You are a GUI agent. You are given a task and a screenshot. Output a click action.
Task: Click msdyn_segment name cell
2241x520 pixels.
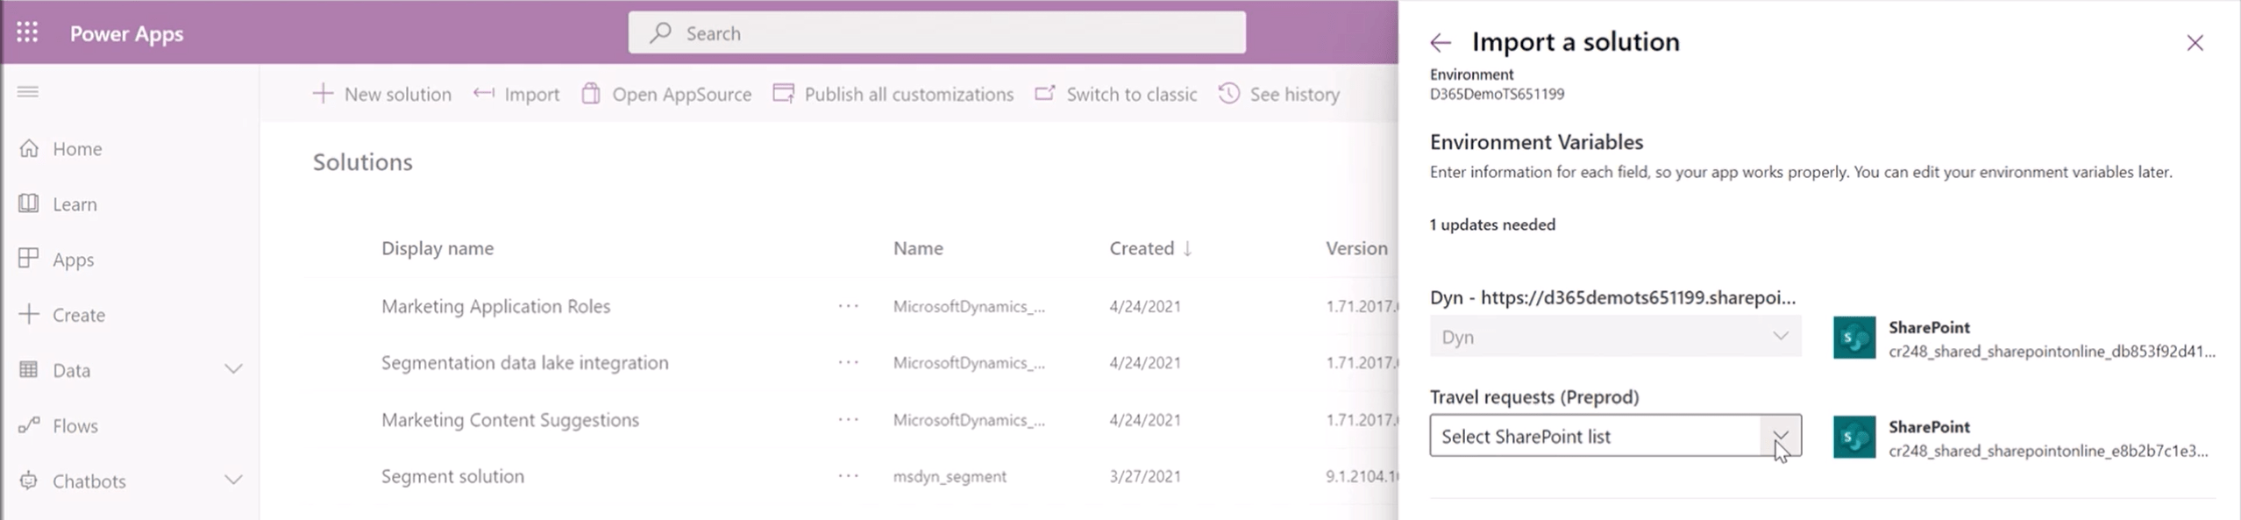click(x=950, y=476)
